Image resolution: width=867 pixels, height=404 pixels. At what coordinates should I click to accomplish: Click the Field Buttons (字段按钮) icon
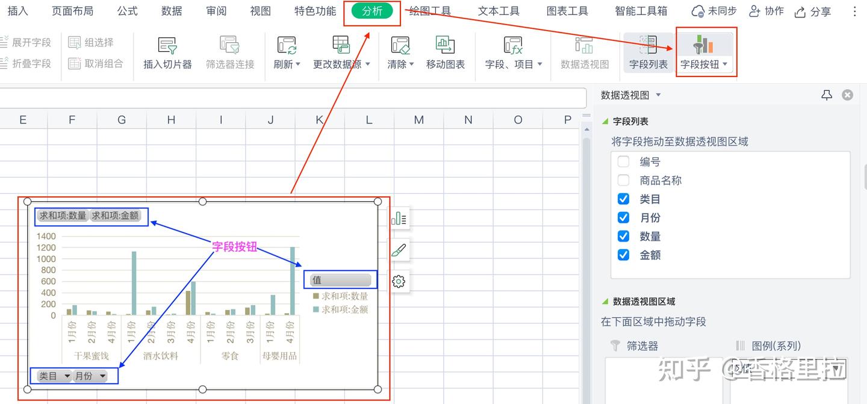(704, 45)
